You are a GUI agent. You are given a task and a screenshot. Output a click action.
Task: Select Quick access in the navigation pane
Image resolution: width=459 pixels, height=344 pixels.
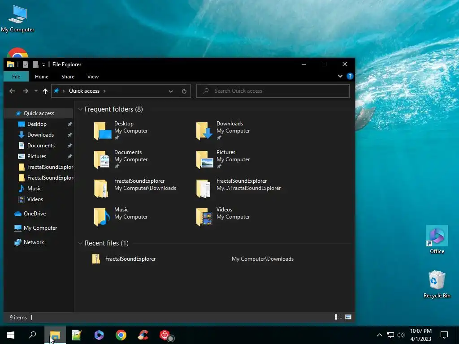pos(39,113)
